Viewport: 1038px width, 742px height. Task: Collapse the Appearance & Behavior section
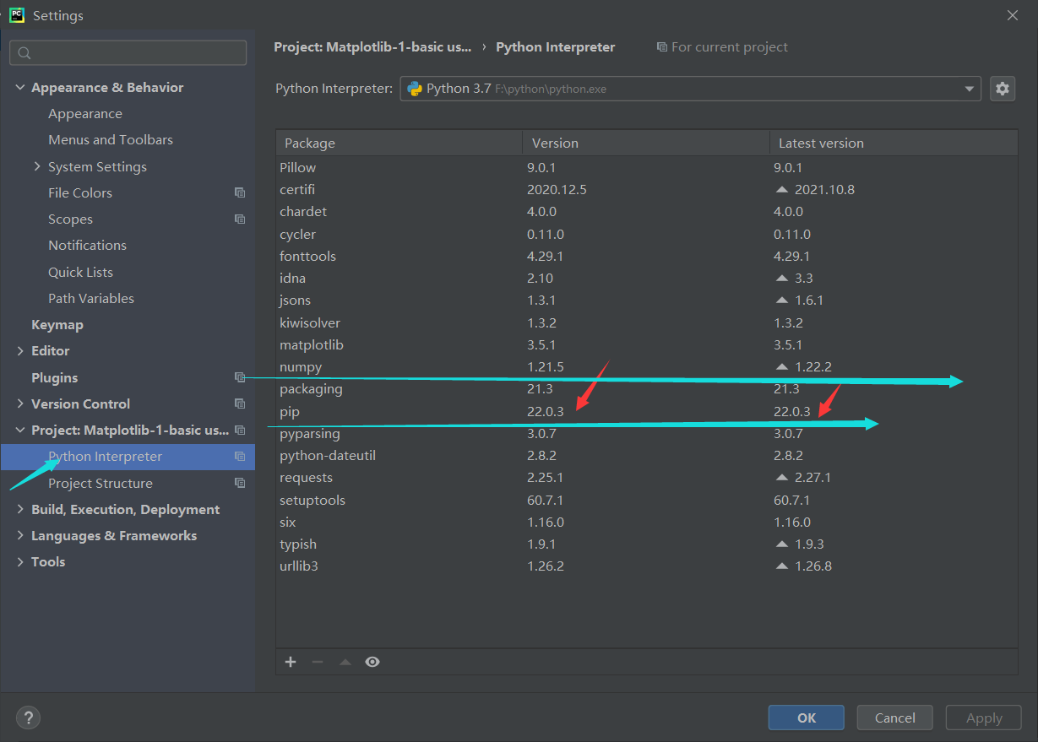(20, 88)
